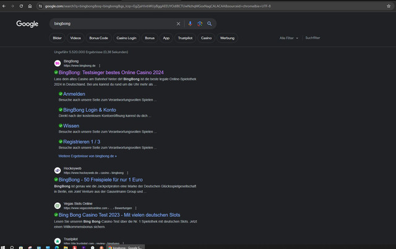Open options menu beside hockeyweb.de URL
This screenshot has height=249, width=396.
[x=127, y=173]
